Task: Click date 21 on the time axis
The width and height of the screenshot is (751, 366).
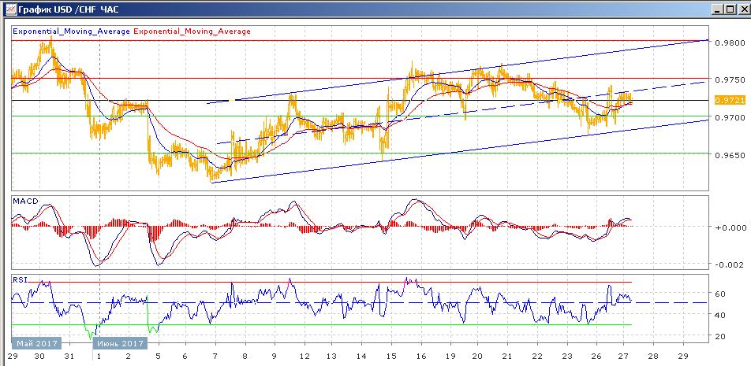Action: tap(507, 357)
